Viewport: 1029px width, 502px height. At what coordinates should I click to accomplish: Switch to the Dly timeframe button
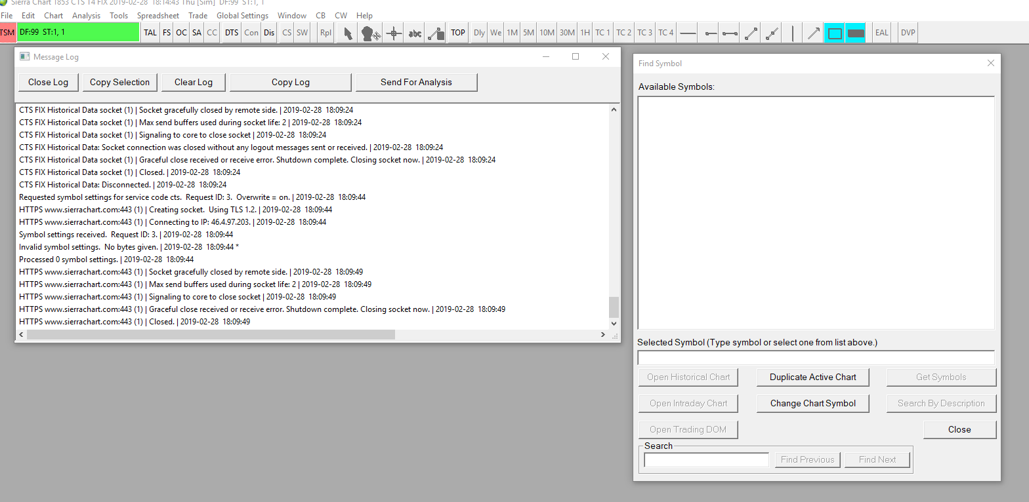click(x=479, y=33)
